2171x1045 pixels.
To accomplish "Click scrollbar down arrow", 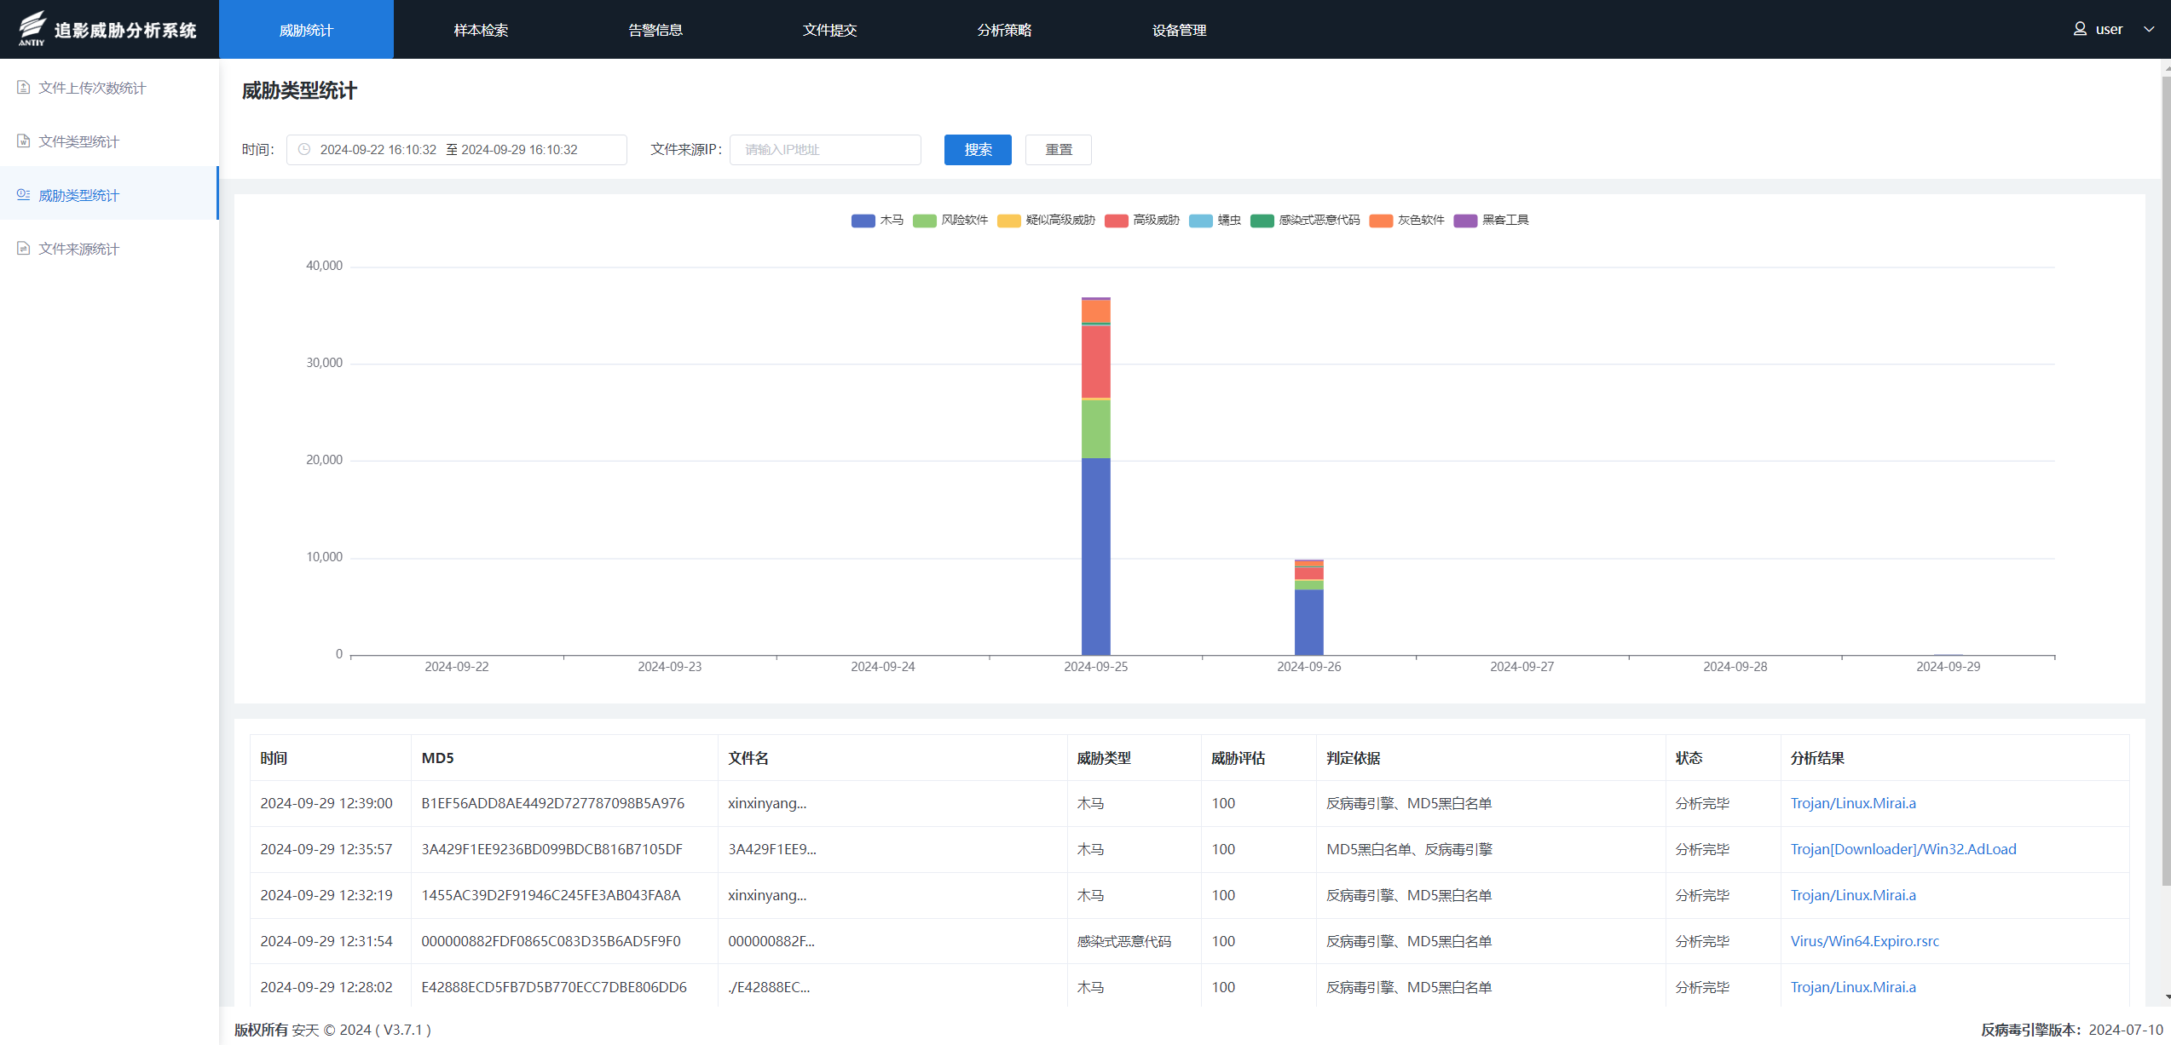I will pos(2166,996).
